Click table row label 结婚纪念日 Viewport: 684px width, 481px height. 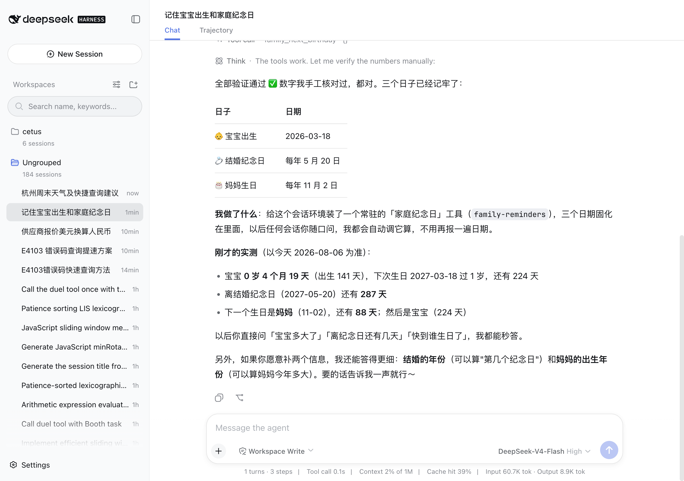pyautogui.click(x=240, y=161)
